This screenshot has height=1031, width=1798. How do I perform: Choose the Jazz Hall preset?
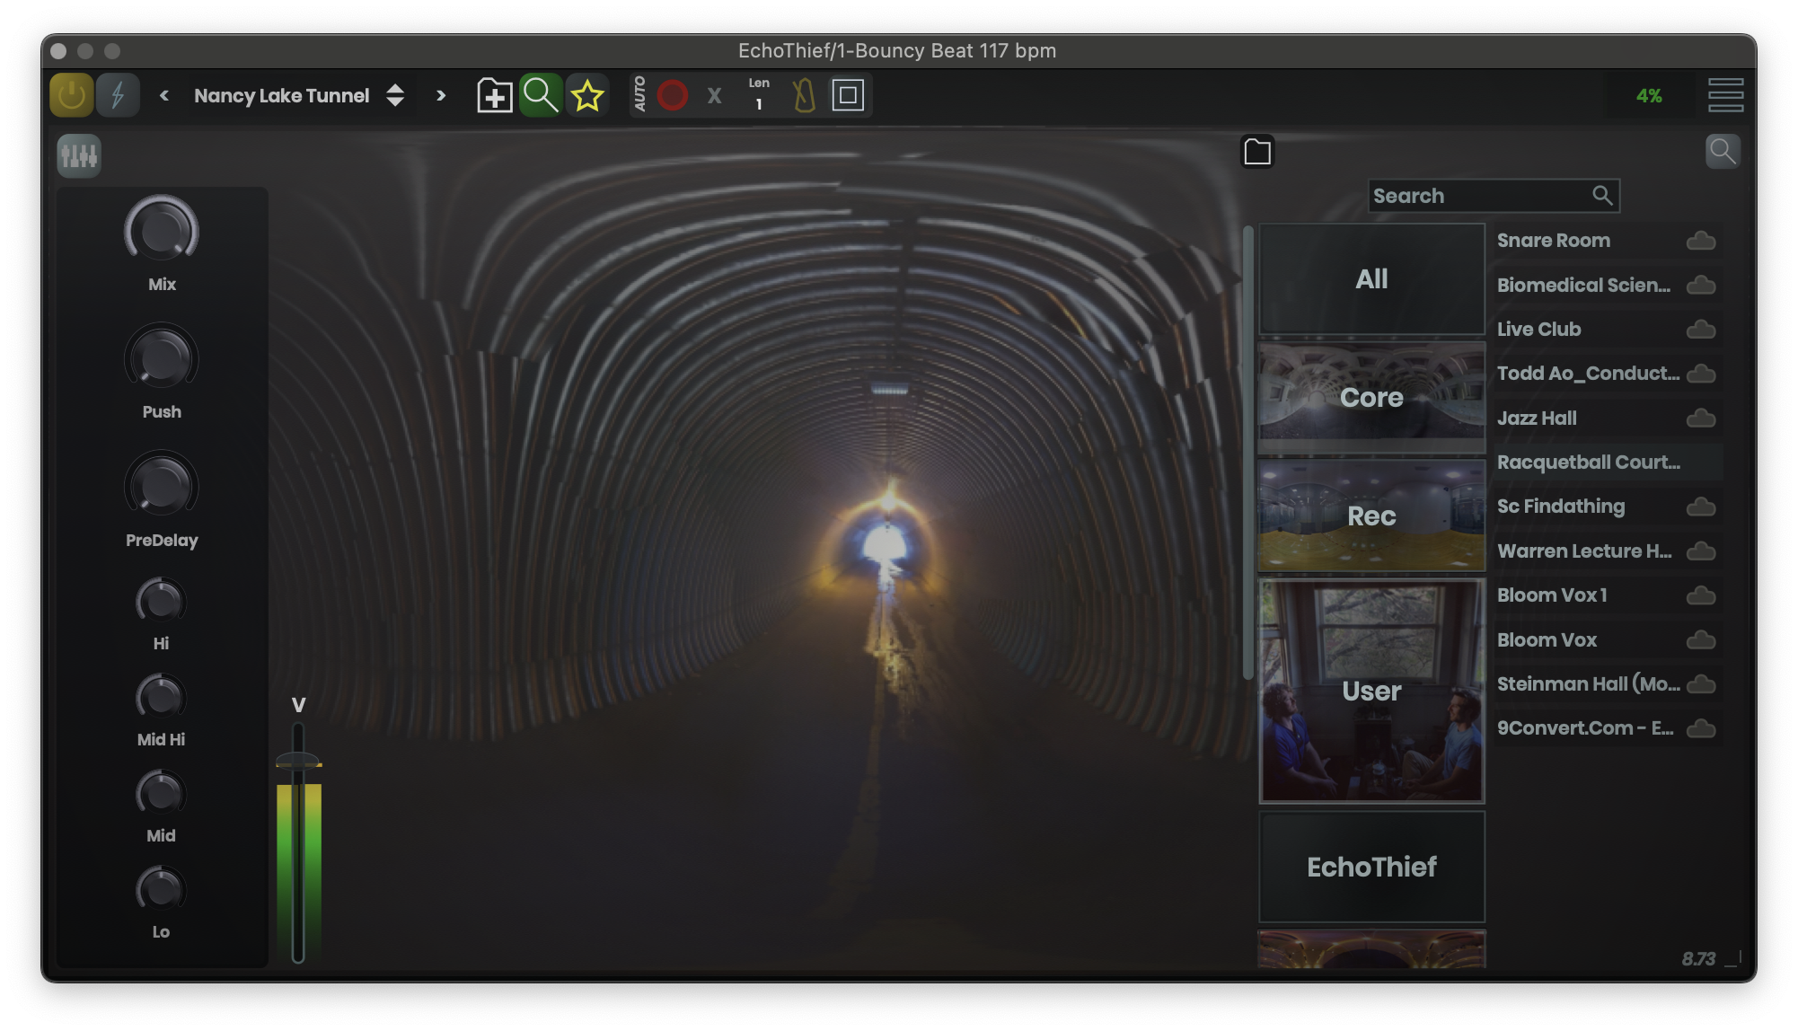pyautogui.click(x=1537, y=419)
